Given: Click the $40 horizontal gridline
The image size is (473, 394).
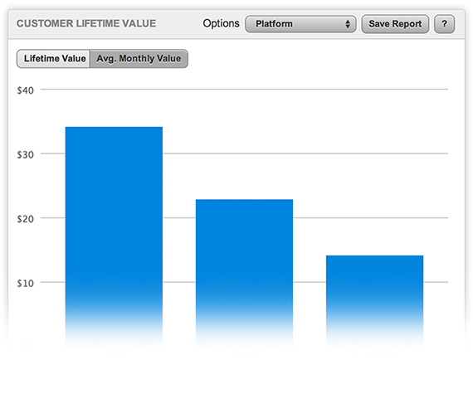Looking at the screenshot, I should (x=244, y=90).
